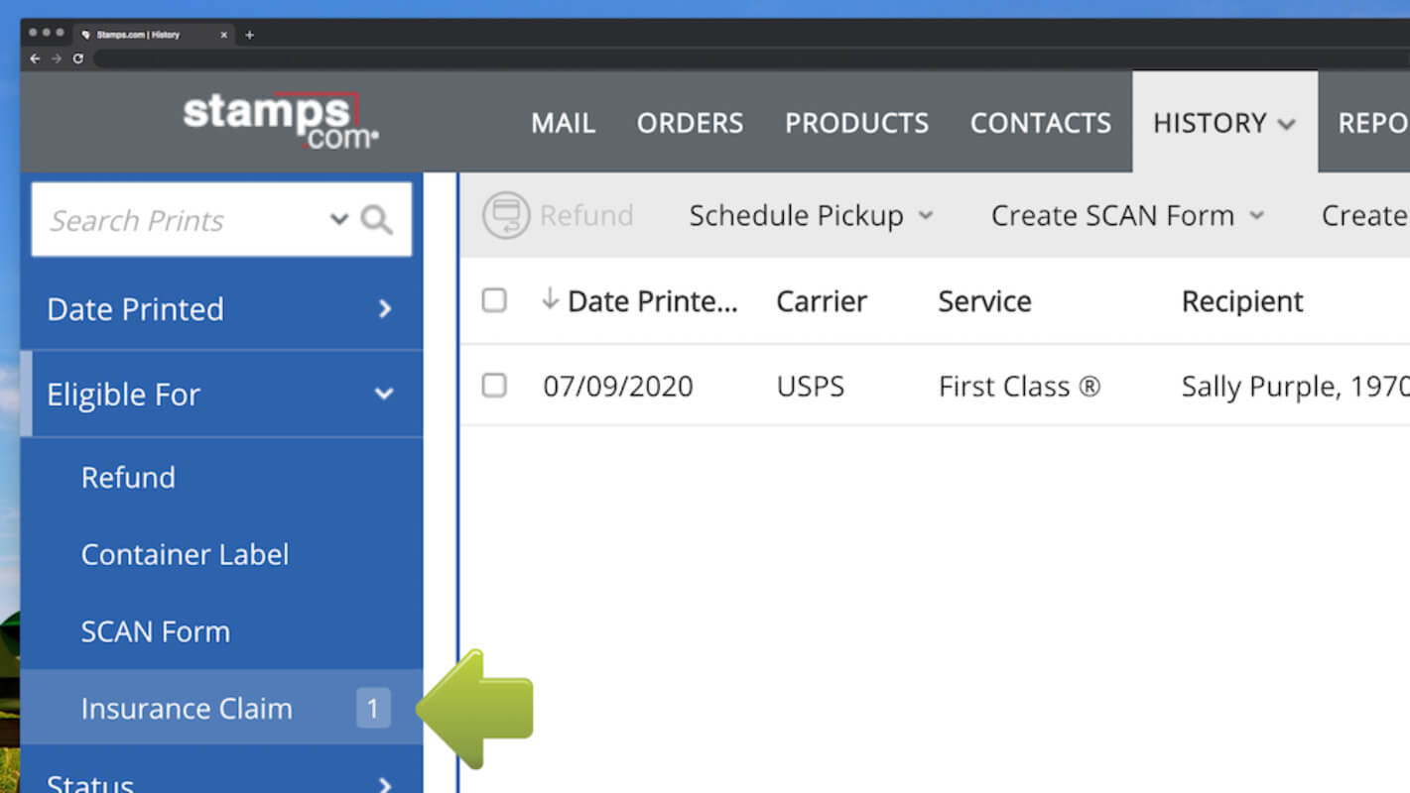
Task: Open Create SCAN Form dropdown
Action: click(1127, 215)
